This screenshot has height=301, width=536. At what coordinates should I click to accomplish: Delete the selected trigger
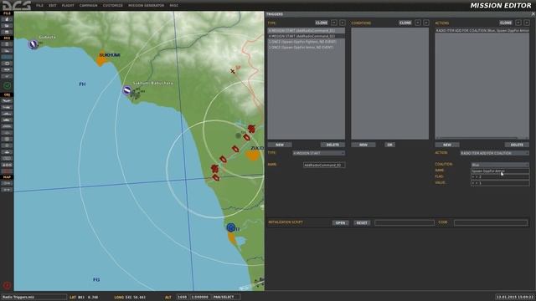pyautogui.click(x=332, y=145)
